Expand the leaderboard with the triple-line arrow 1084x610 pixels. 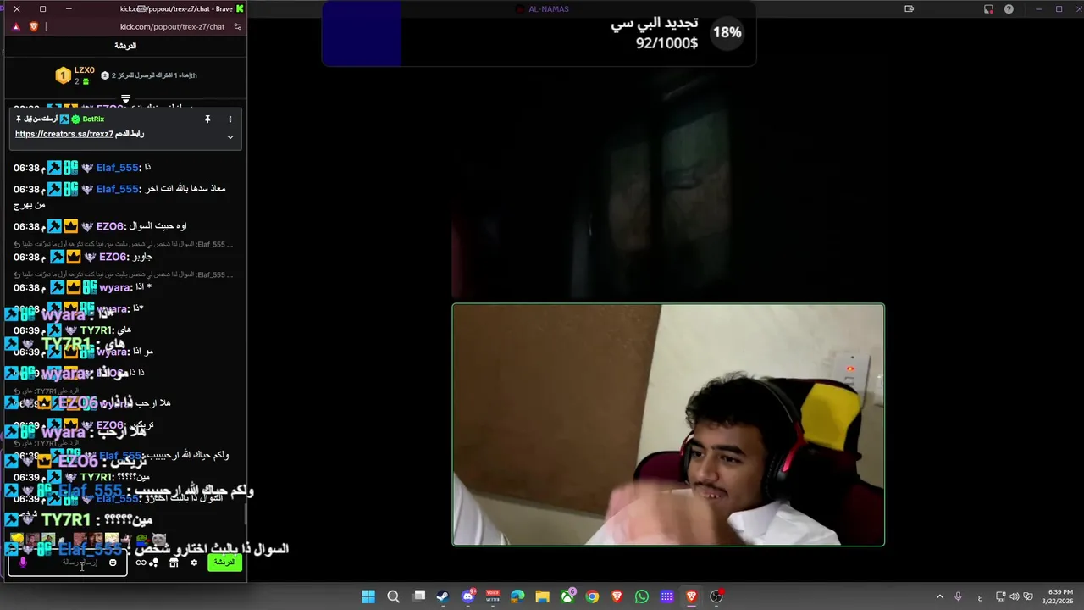(x=125, y=99)
